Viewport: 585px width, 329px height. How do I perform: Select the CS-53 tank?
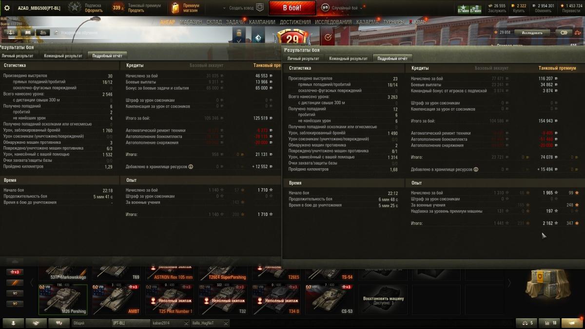click(x=330, y=299)
